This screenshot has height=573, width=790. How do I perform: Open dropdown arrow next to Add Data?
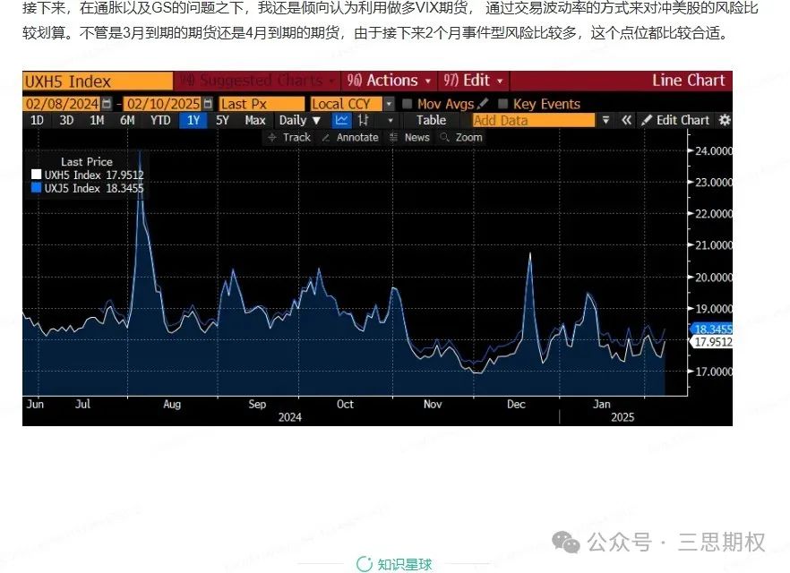click(605, 120)
